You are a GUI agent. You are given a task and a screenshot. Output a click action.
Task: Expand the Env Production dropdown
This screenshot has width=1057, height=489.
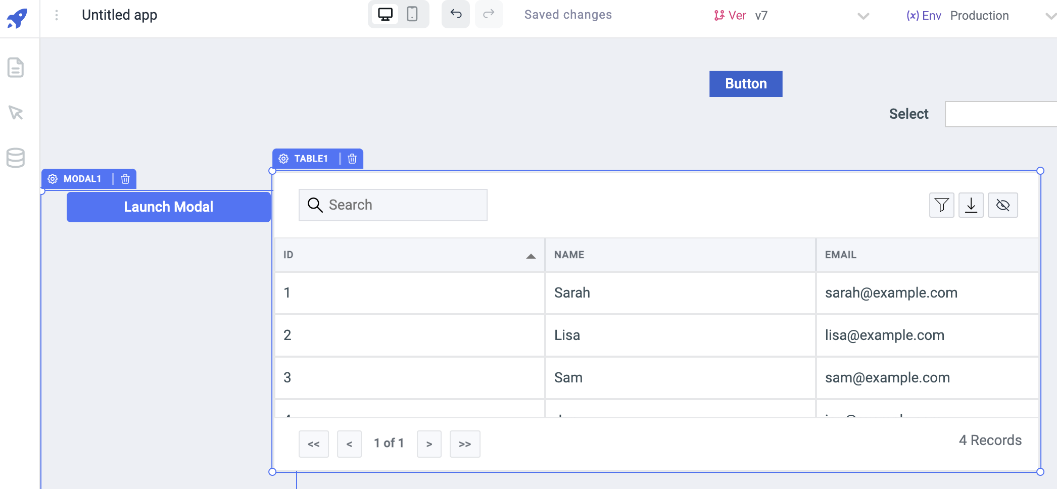(x=1050, y=16)
